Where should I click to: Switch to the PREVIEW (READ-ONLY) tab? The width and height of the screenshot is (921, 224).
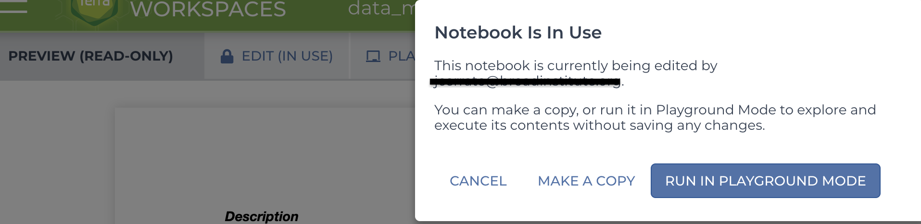[x=90, y=56]
